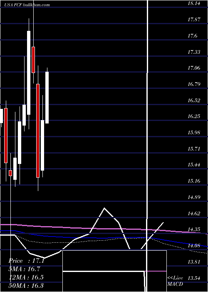Click the 14.35 price axis label
The width and height of the screenshot is (208, 292).
(x=194, y=229)
